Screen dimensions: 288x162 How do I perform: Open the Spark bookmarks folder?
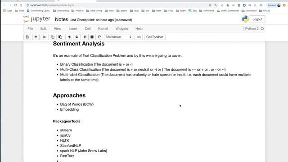(x=181, y=11)
